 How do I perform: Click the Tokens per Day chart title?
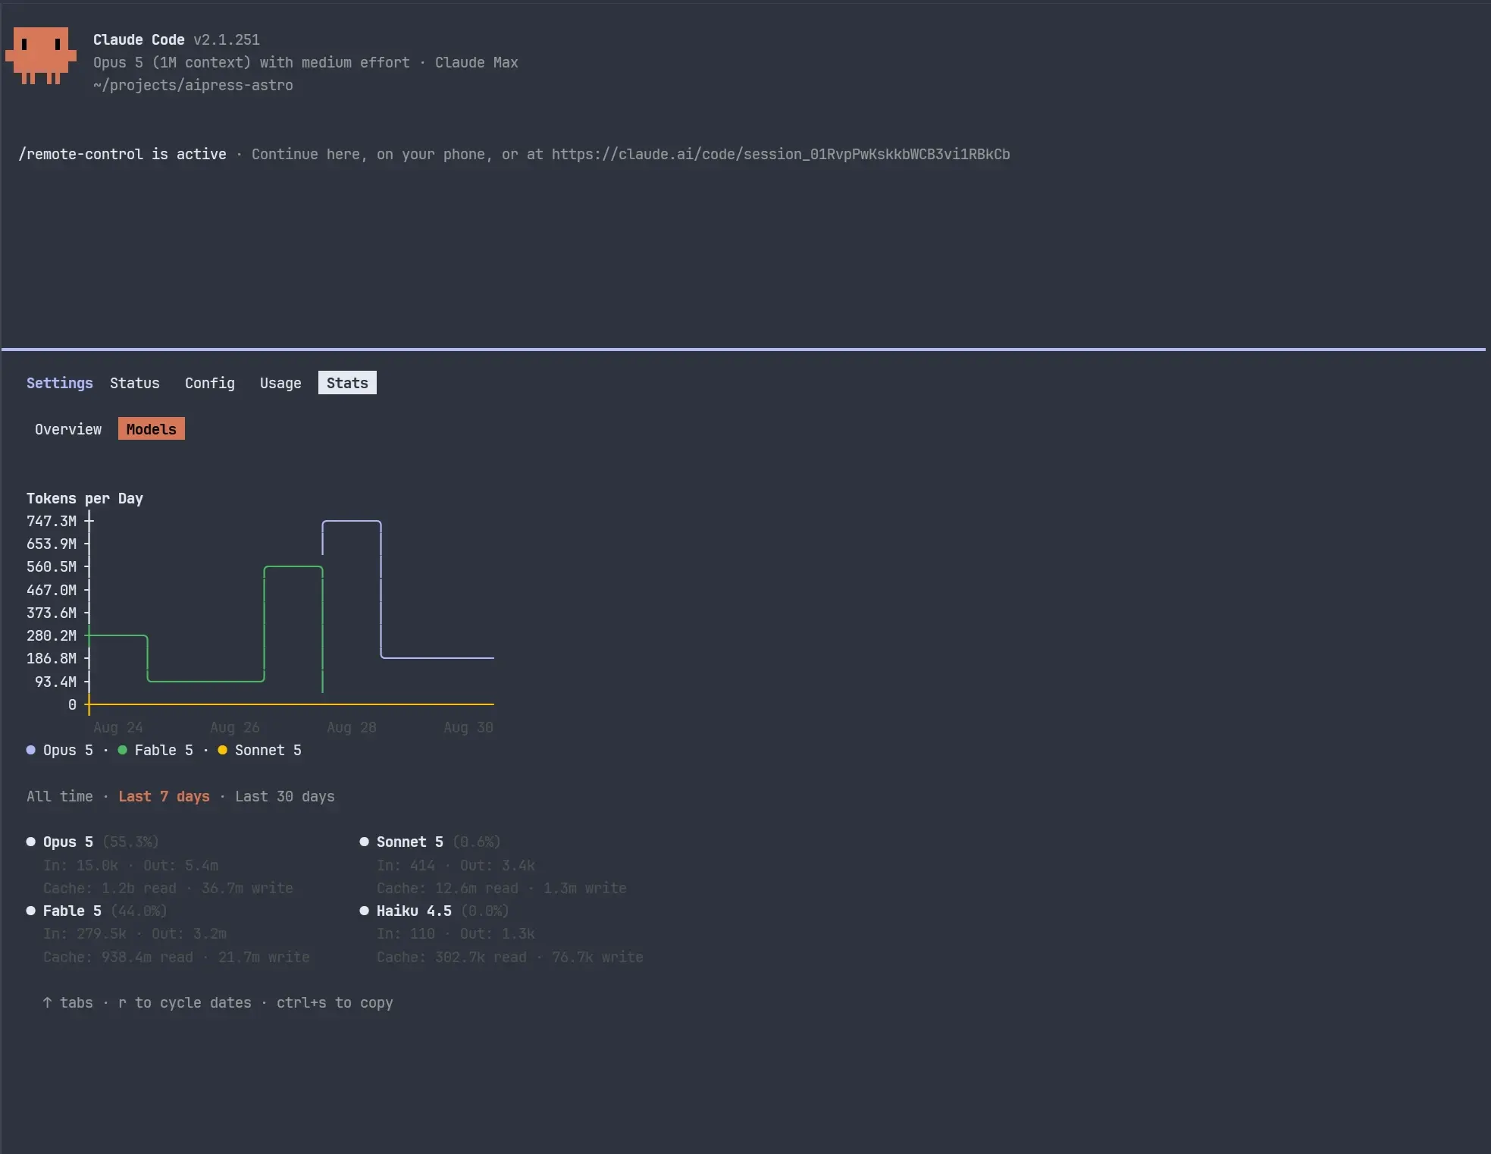85,498
